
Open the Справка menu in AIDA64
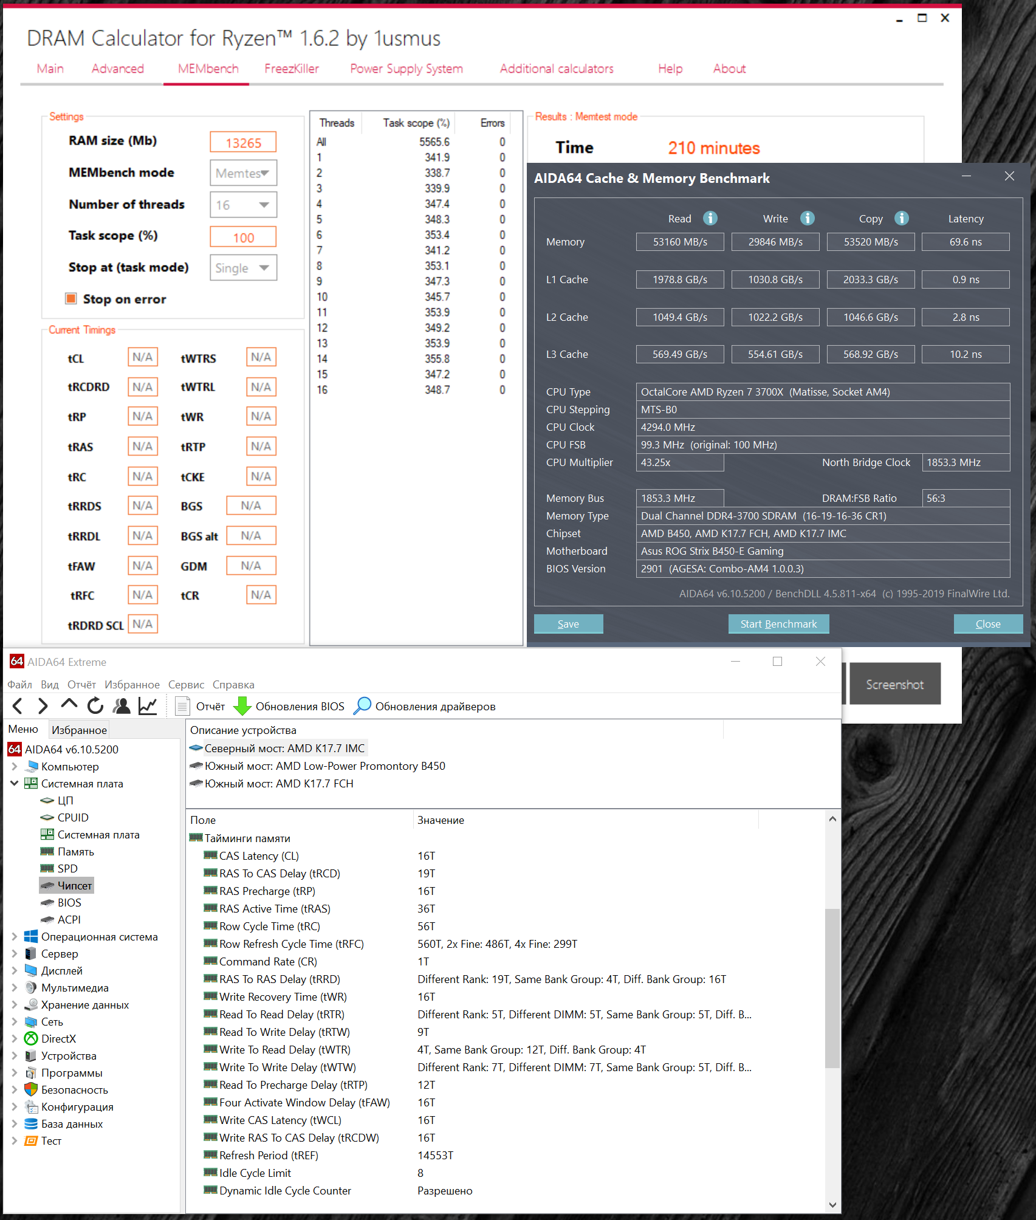tap(233, 685)
